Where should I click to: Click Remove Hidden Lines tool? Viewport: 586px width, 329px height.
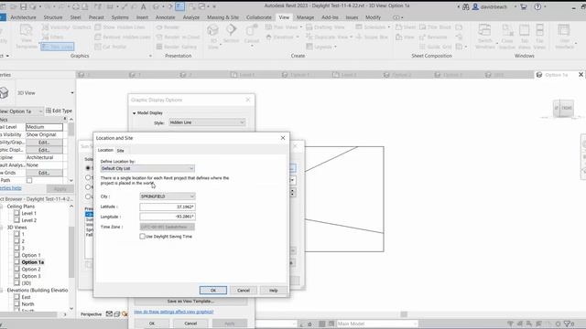122,37
